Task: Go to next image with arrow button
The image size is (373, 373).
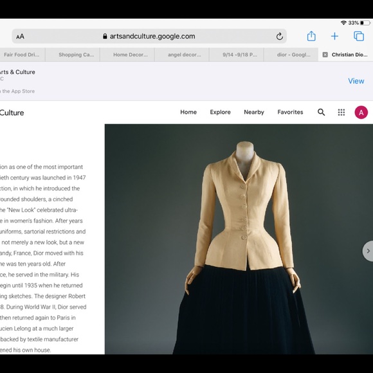Action: [x=368, y=251]
